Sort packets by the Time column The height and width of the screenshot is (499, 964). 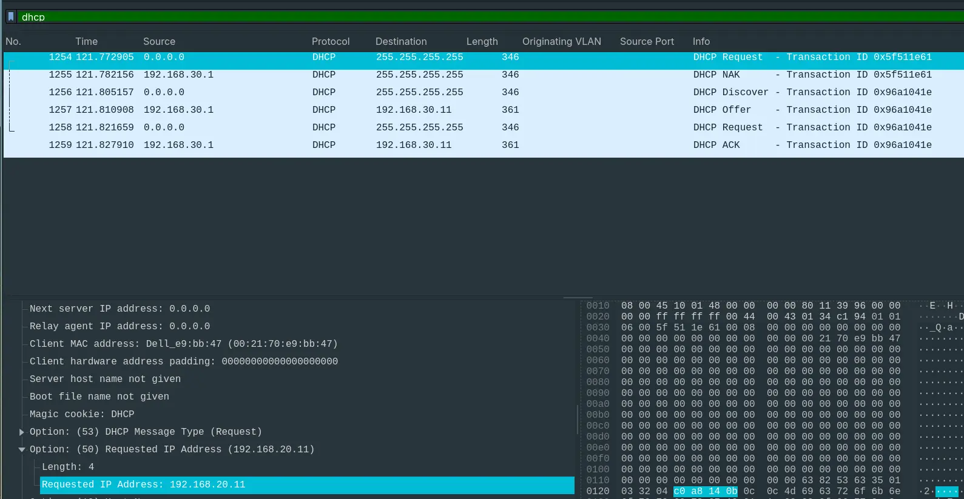[x=86, y=41]
